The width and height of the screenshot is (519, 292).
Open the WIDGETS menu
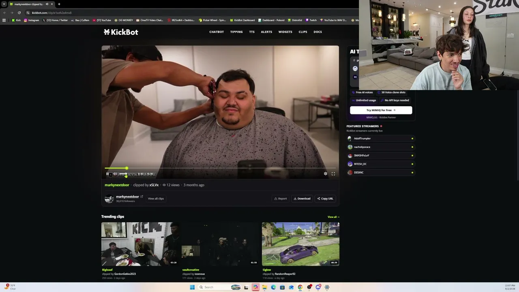coord(285,32)
